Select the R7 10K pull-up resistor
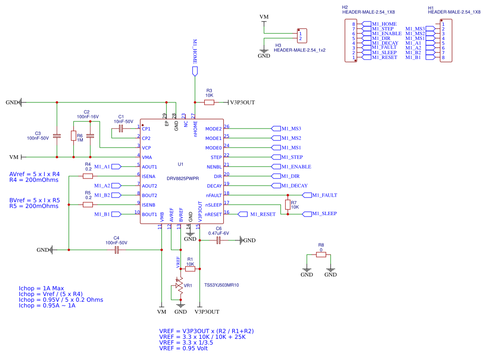Screen dimensions: 486x356 288,205
